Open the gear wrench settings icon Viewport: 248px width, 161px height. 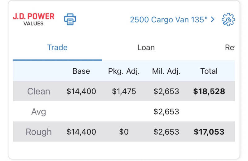pos(228,20)
